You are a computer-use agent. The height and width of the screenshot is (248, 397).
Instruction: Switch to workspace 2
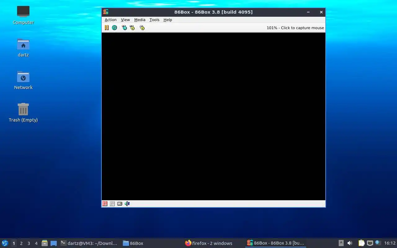point(21,243)
